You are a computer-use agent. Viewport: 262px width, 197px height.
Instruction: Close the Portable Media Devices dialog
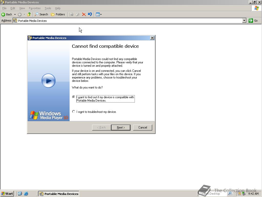[x=152, y=38]
